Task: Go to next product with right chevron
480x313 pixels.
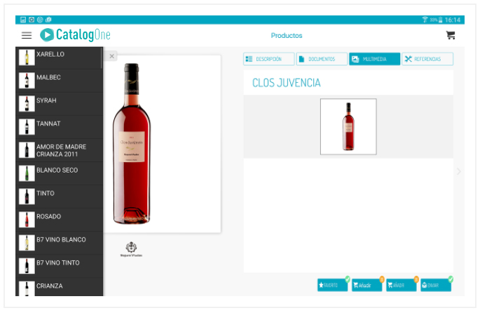Action: pyautogui.click(x=458, y=171)
